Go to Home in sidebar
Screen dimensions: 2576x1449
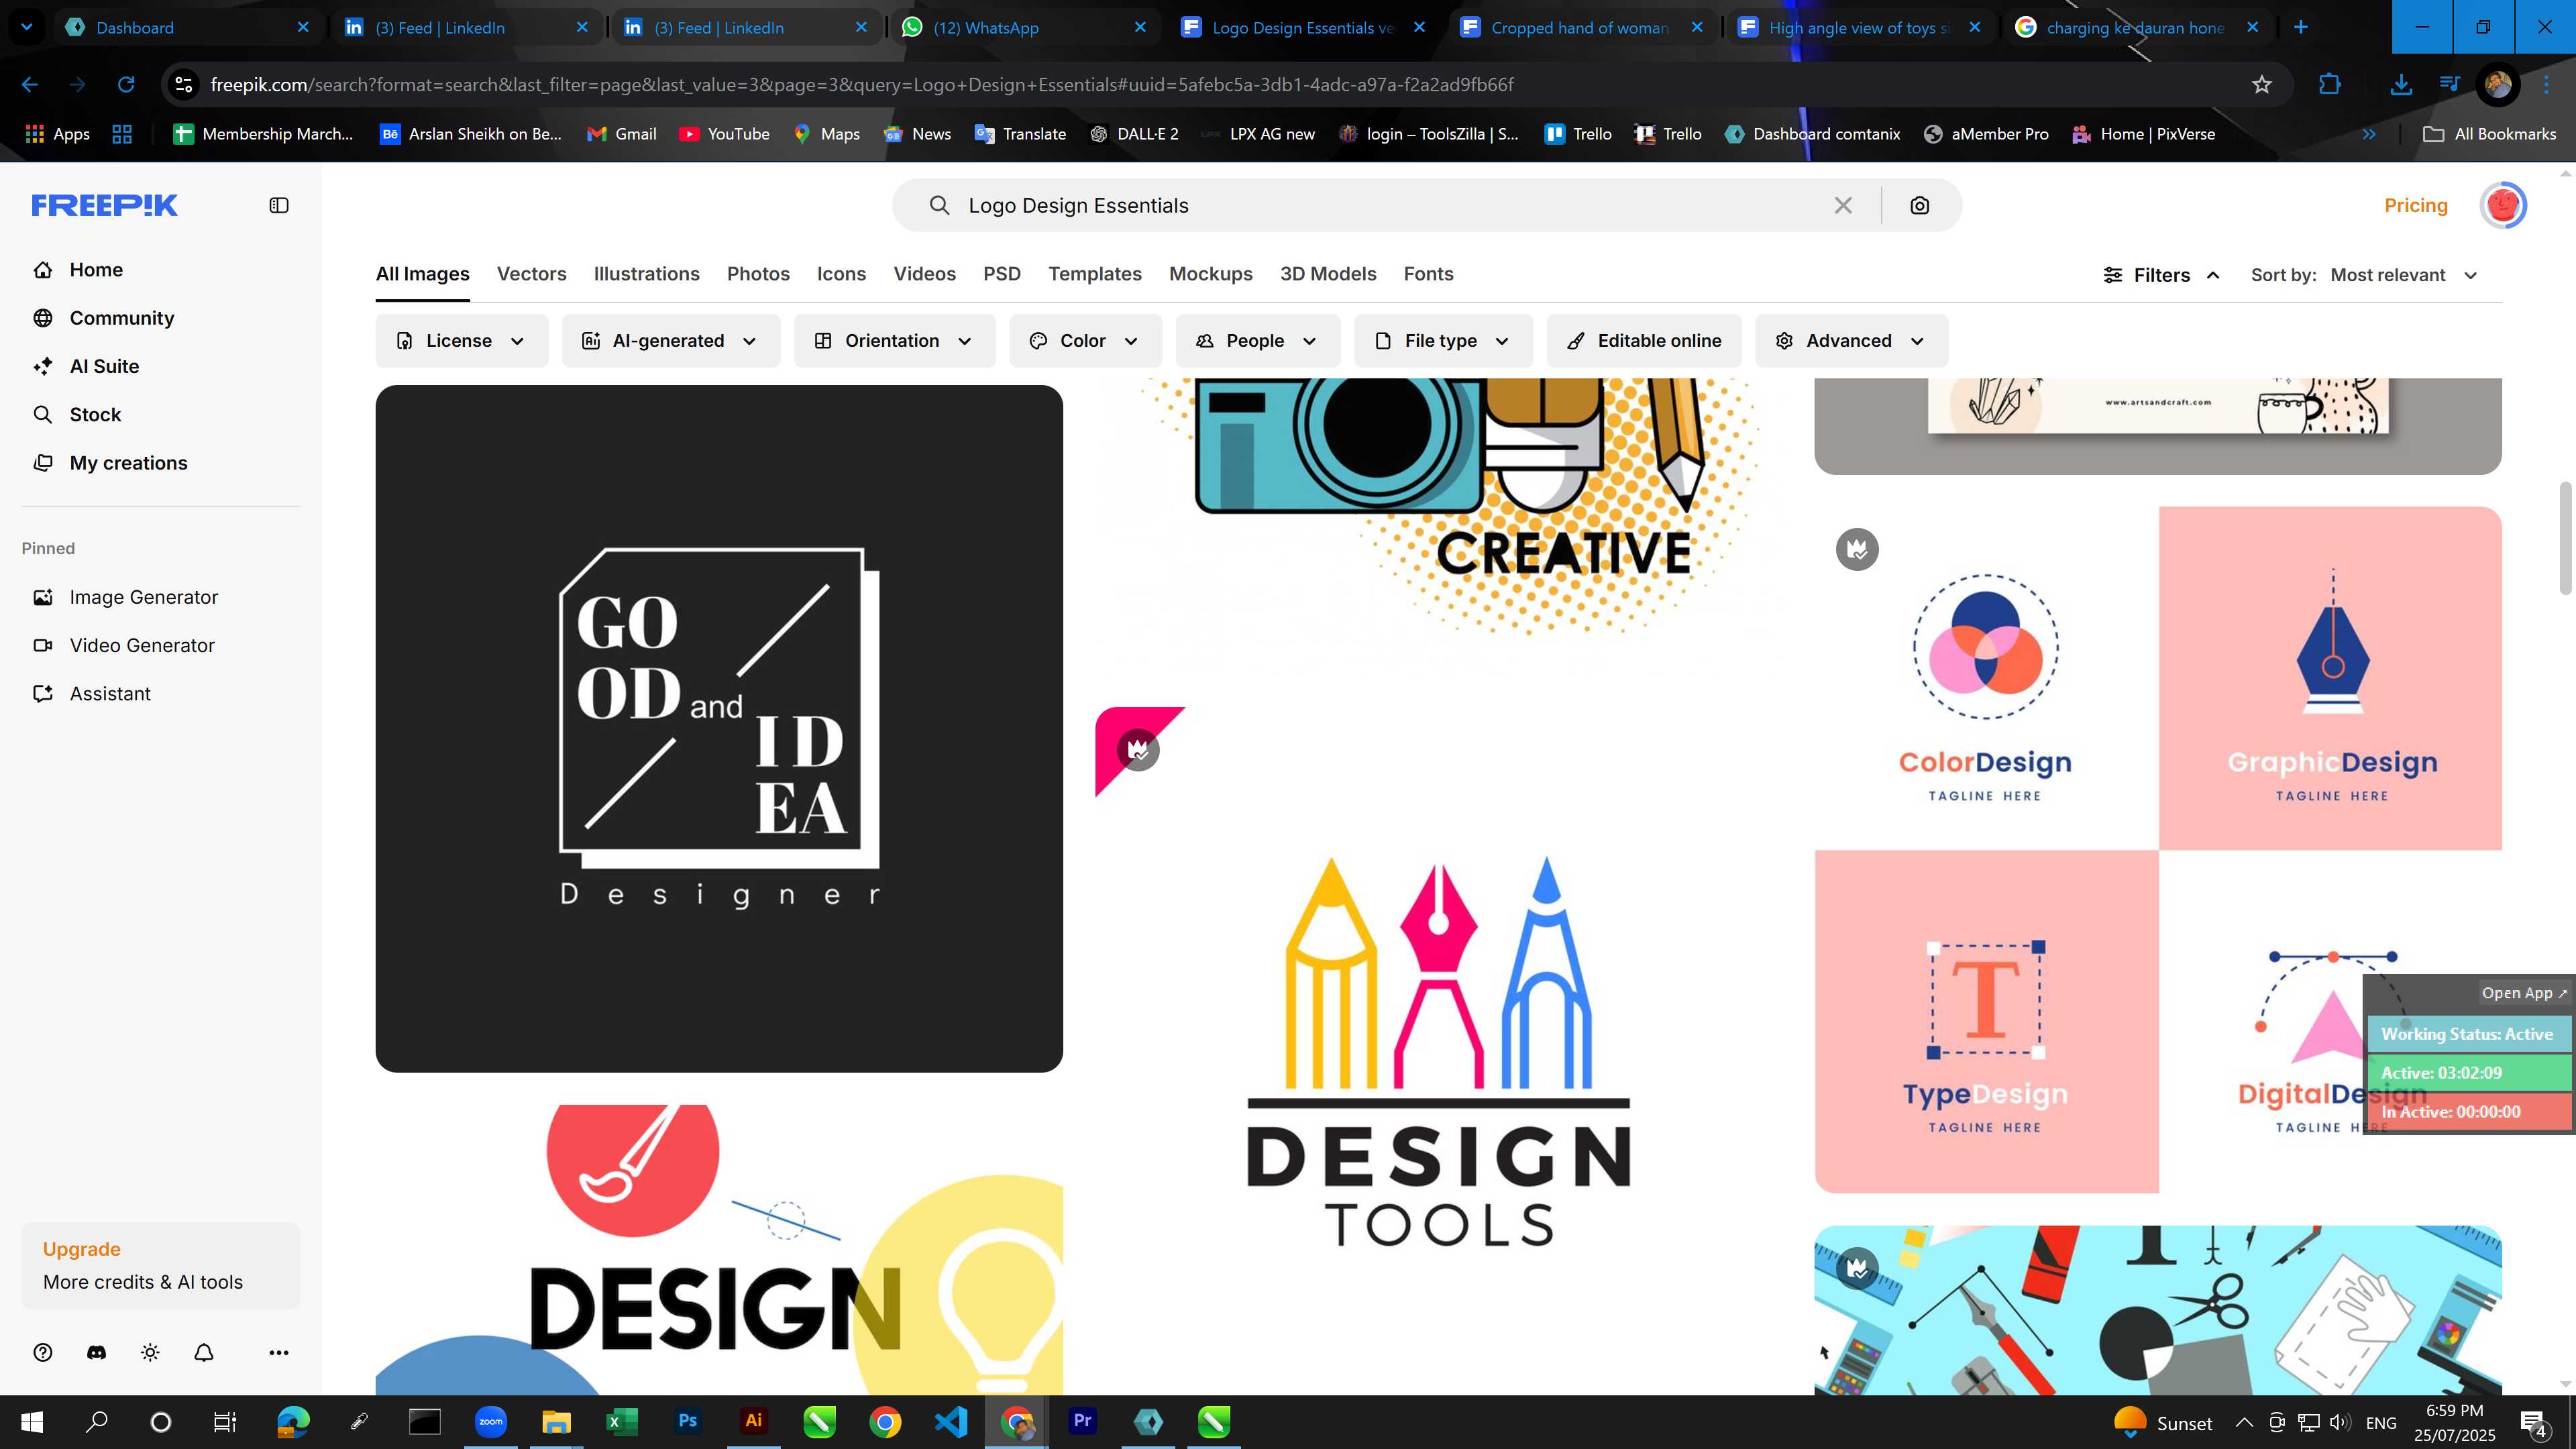point(96,270)
